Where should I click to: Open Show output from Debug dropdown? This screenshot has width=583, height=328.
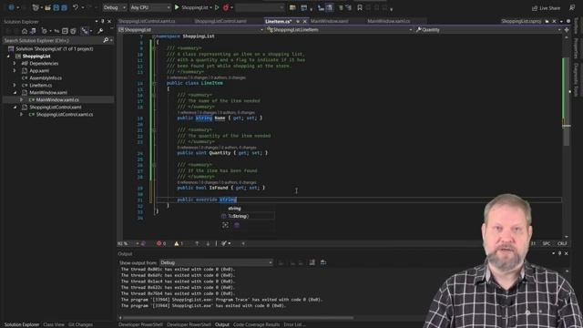(216, 262)
